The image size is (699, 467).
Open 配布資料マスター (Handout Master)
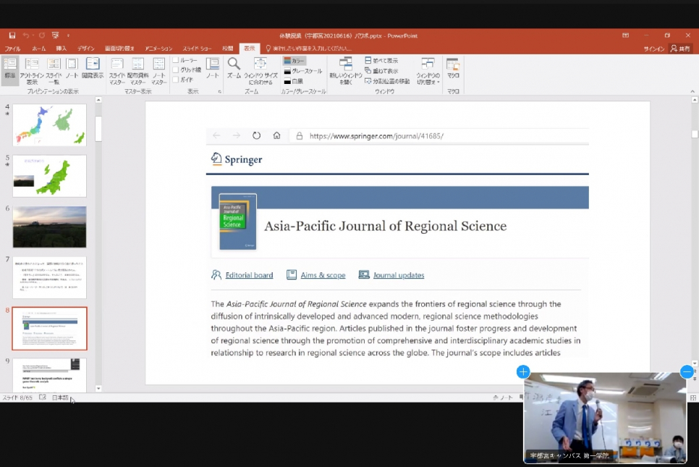click(x=137, y=70)
